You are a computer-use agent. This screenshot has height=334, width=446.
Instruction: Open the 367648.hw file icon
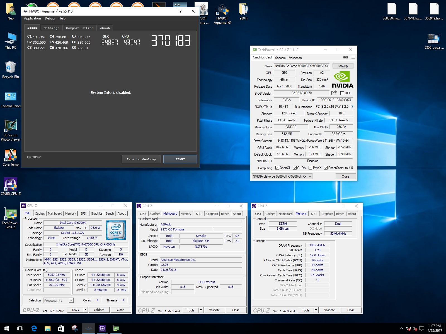coord(413,12)
